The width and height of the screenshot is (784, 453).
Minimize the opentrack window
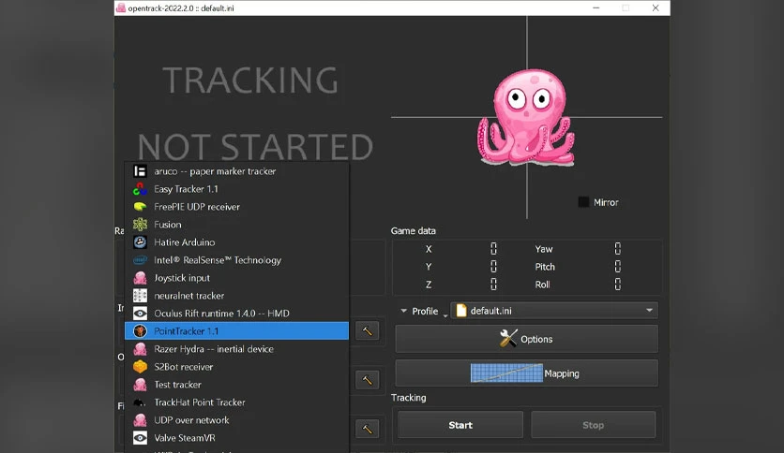(596, 8)
